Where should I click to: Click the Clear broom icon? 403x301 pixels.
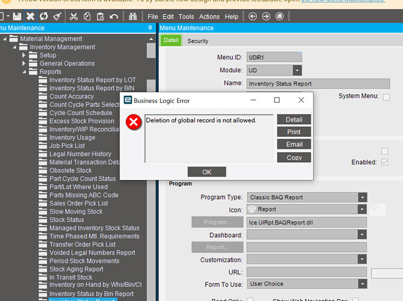(x=57, y=16)
